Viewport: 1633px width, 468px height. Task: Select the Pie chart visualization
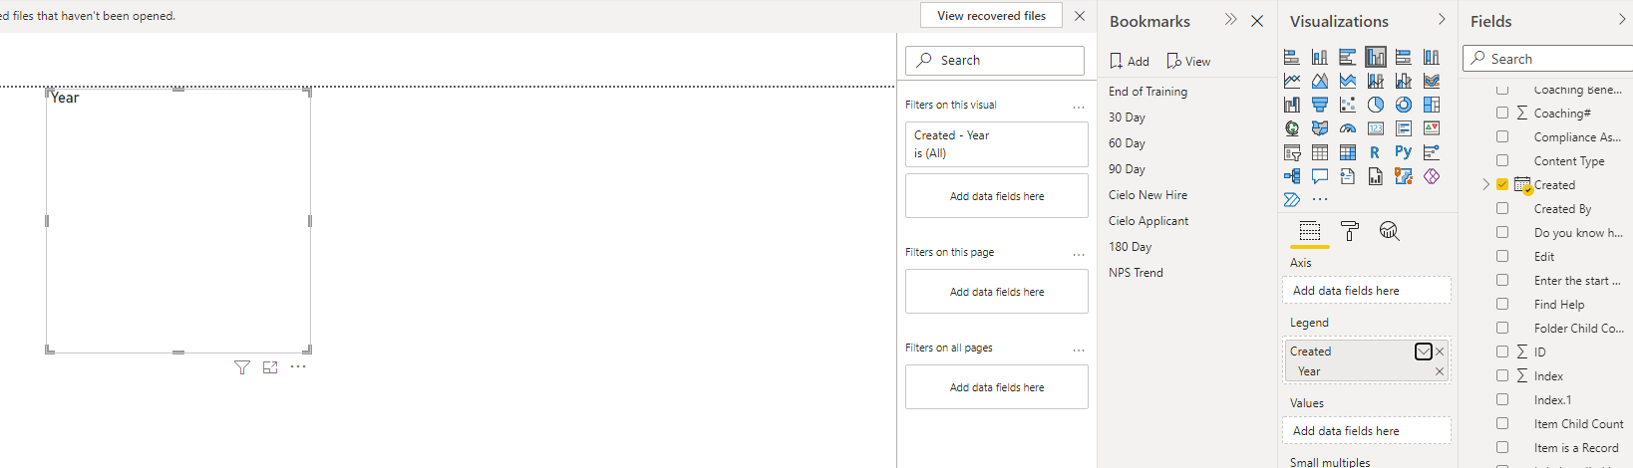[x=1376, y=105]
